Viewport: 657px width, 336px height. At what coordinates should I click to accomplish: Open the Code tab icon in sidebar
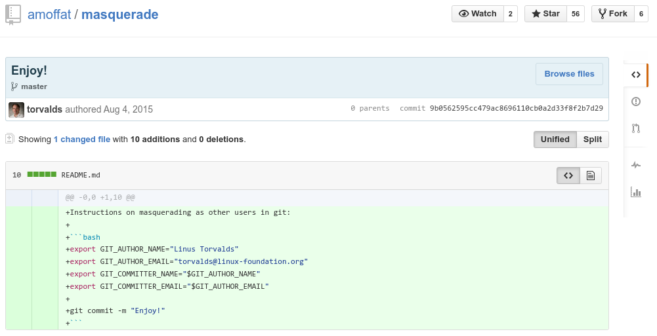636,75
